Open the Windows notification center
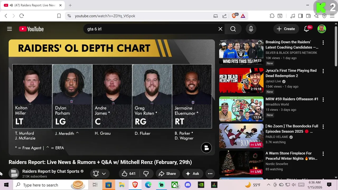 [329, 185]
